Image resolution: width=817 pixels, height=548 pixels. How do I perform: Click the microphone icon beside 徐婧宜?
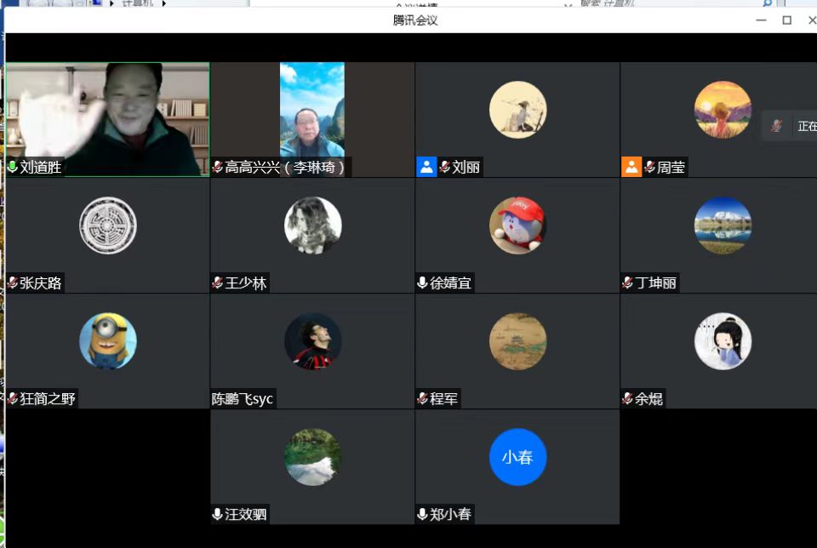[422, 283]
